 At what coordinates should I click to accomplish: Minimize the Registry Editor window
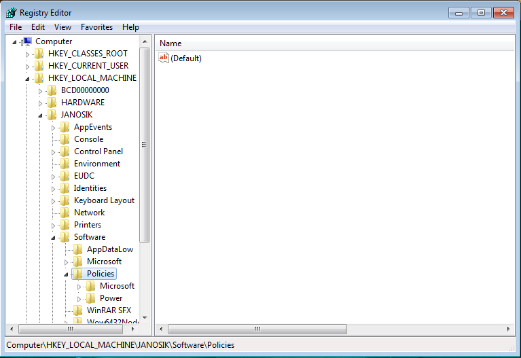(459, 13)
